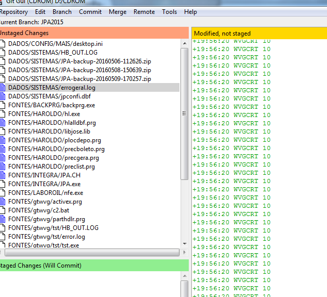The height and width of the screenshot is (297, 327).
Task: Click modified-file icon of errogeral.log
Action: click(2, 88)
